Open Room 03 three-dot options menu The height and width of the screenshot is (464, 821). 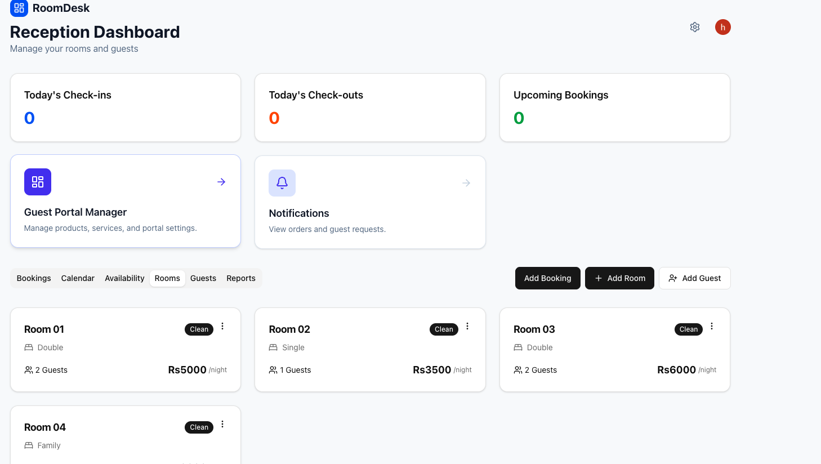tap(712, 326)
